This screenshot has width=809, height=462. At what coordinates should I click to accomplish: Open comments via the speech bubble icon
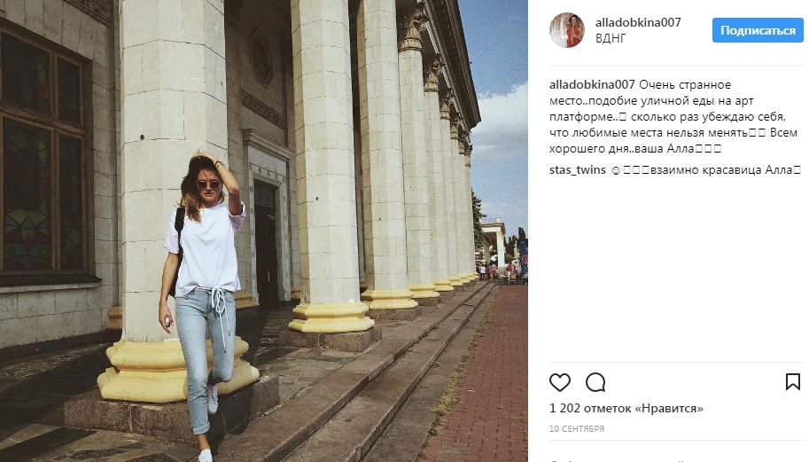[x=595, y=382]
